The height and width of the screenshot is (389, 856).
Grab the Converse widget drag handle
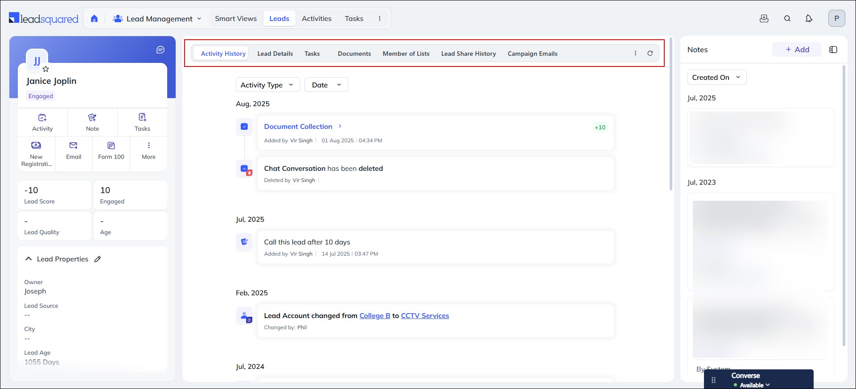pos(713,380)
